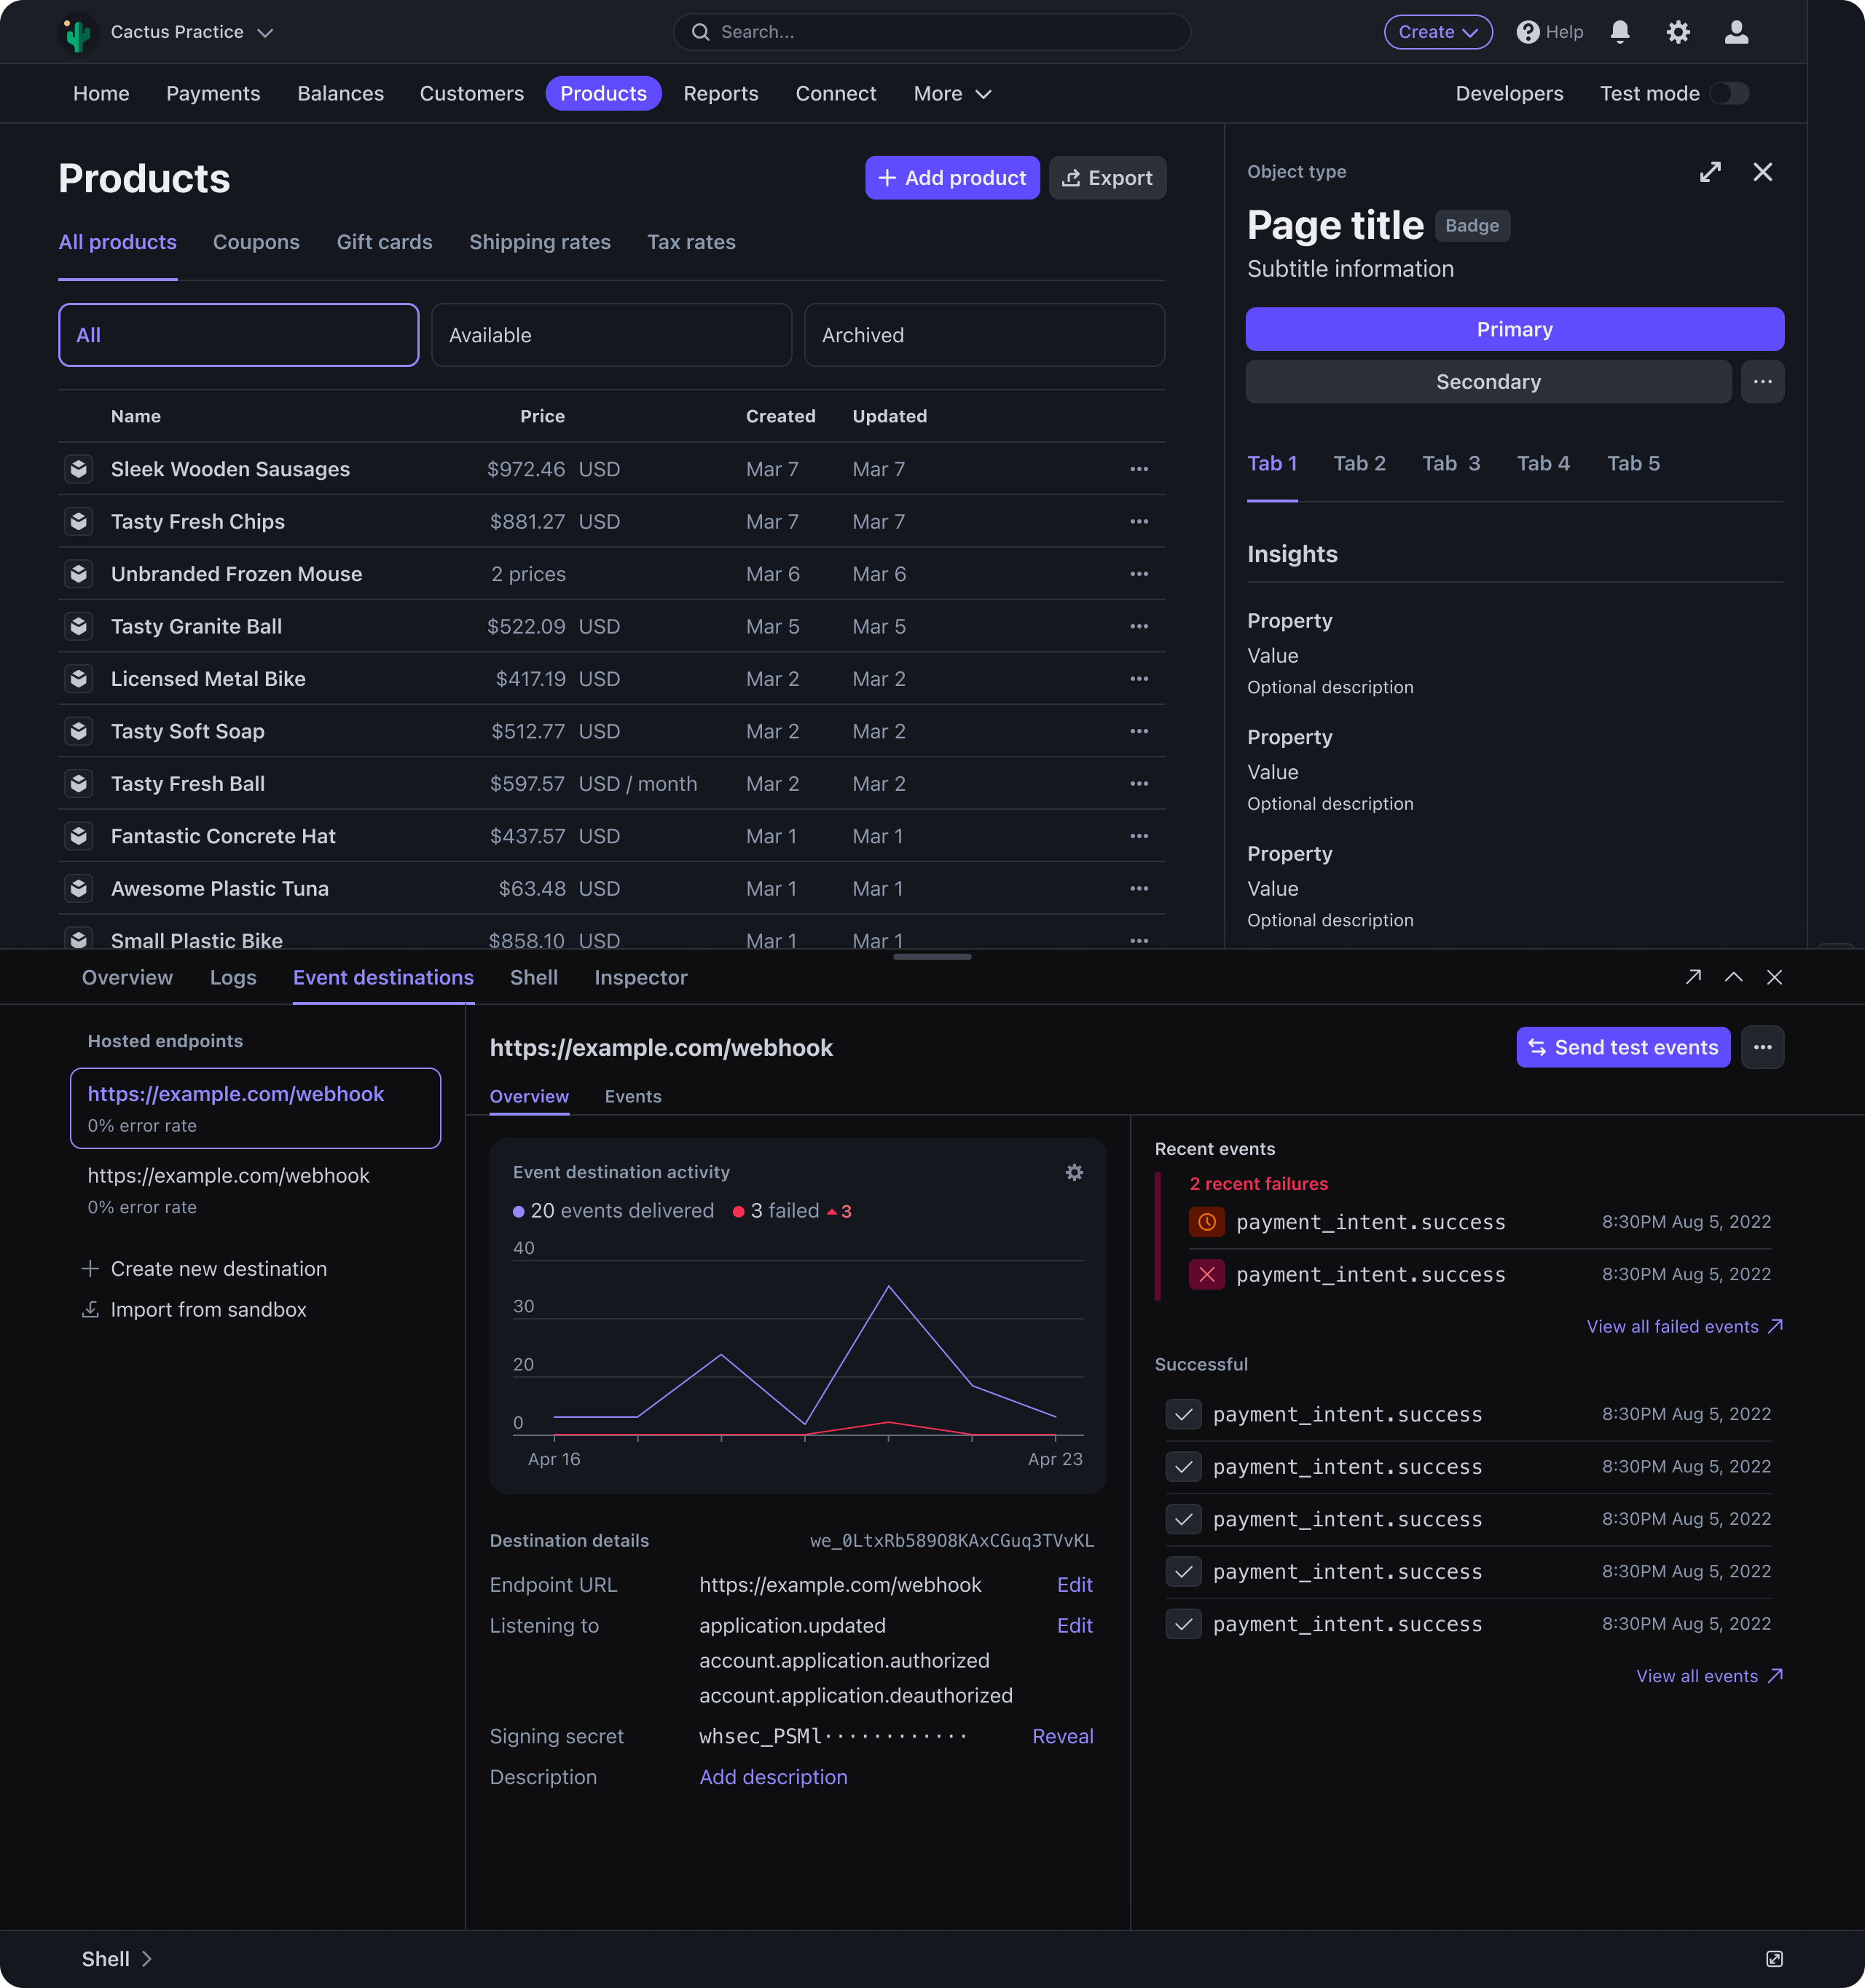Screen dimensions: 1865x1988
Task: Open overflow menu next to Send test events
Action: tap(1762, 1047)
